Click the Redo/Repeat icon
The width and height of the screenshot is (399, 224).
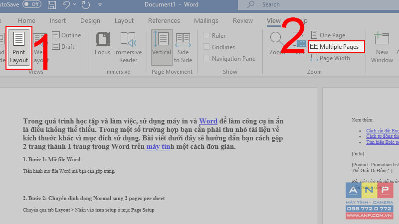click(86, 4)
